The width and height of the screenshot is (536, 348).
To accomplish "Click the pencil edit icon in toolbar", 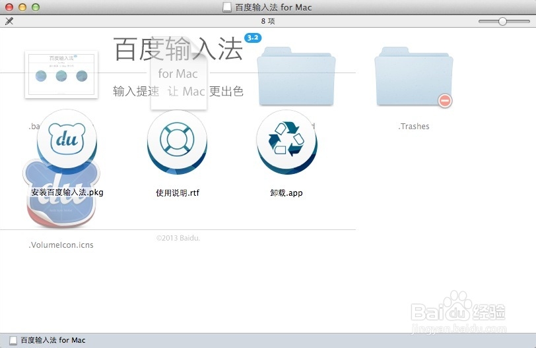I will click(x=9, y=21).
